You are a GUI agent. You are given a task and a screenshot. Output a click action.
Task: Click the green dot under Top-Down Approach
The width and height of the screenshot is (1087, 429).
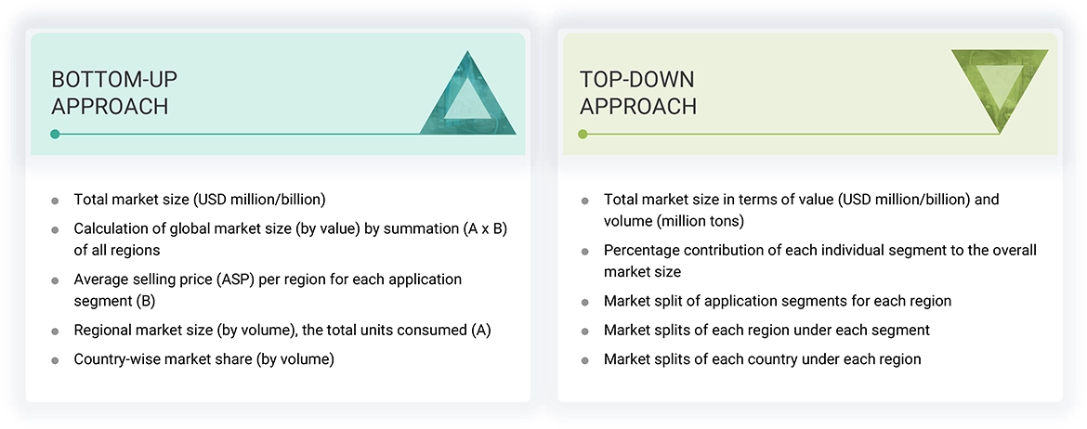tap(583, 134)
